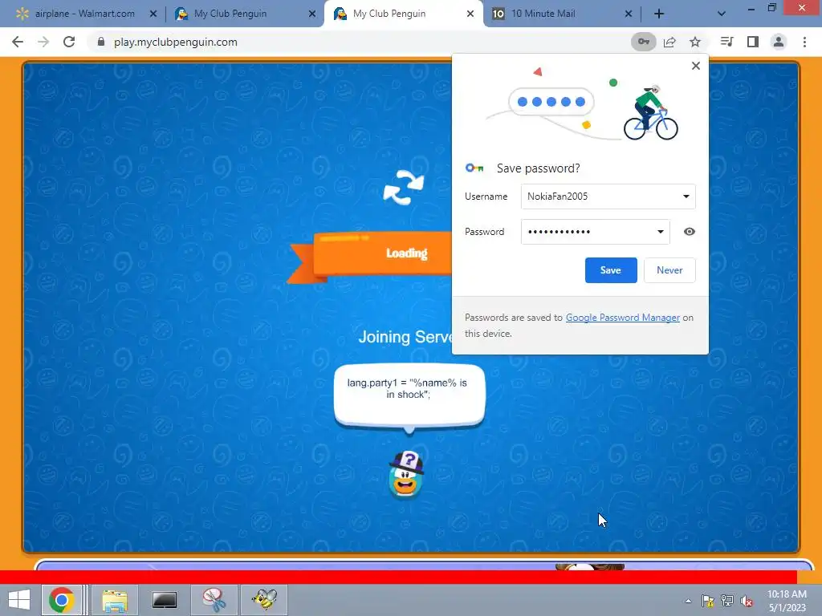Bookmark this tab with the star icon
822x616 pixels.
pyautogui.click(x=695, y=42)
